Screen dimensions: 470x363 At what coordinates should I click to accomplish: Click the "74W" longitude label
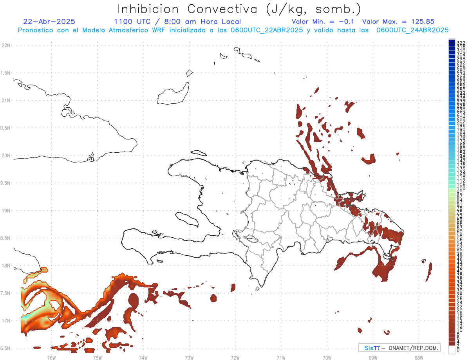pyautogui.click(x=143, y=357)
